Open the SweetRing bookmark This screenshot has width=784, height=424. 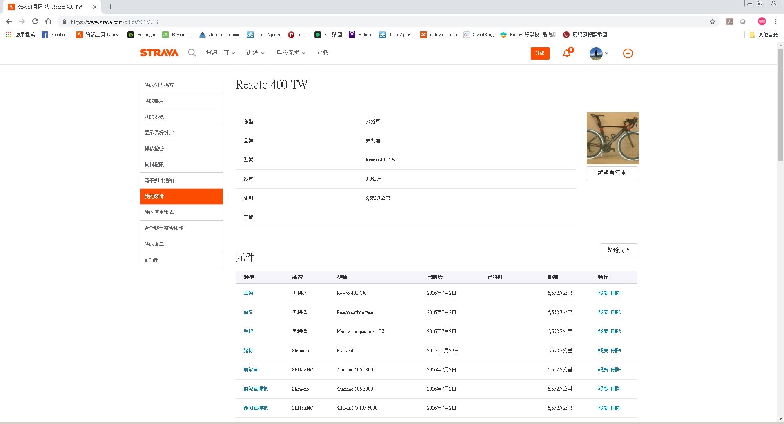479,35
